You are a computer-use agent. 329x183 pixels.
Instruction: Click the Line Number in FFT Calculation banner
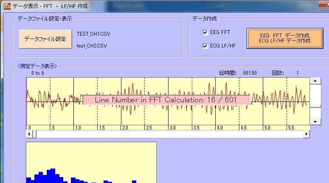[x=166, y=99]
